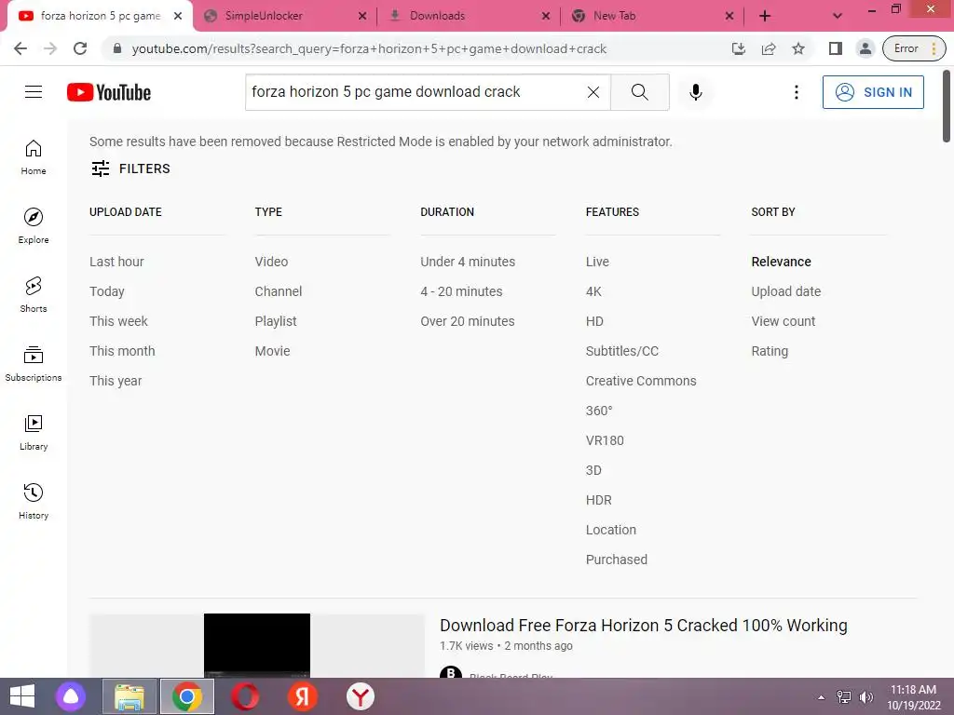Collapse the FILTERS panel
This screenshot has width=954, height=715.
pyautogui.click(x=130, y=169)
